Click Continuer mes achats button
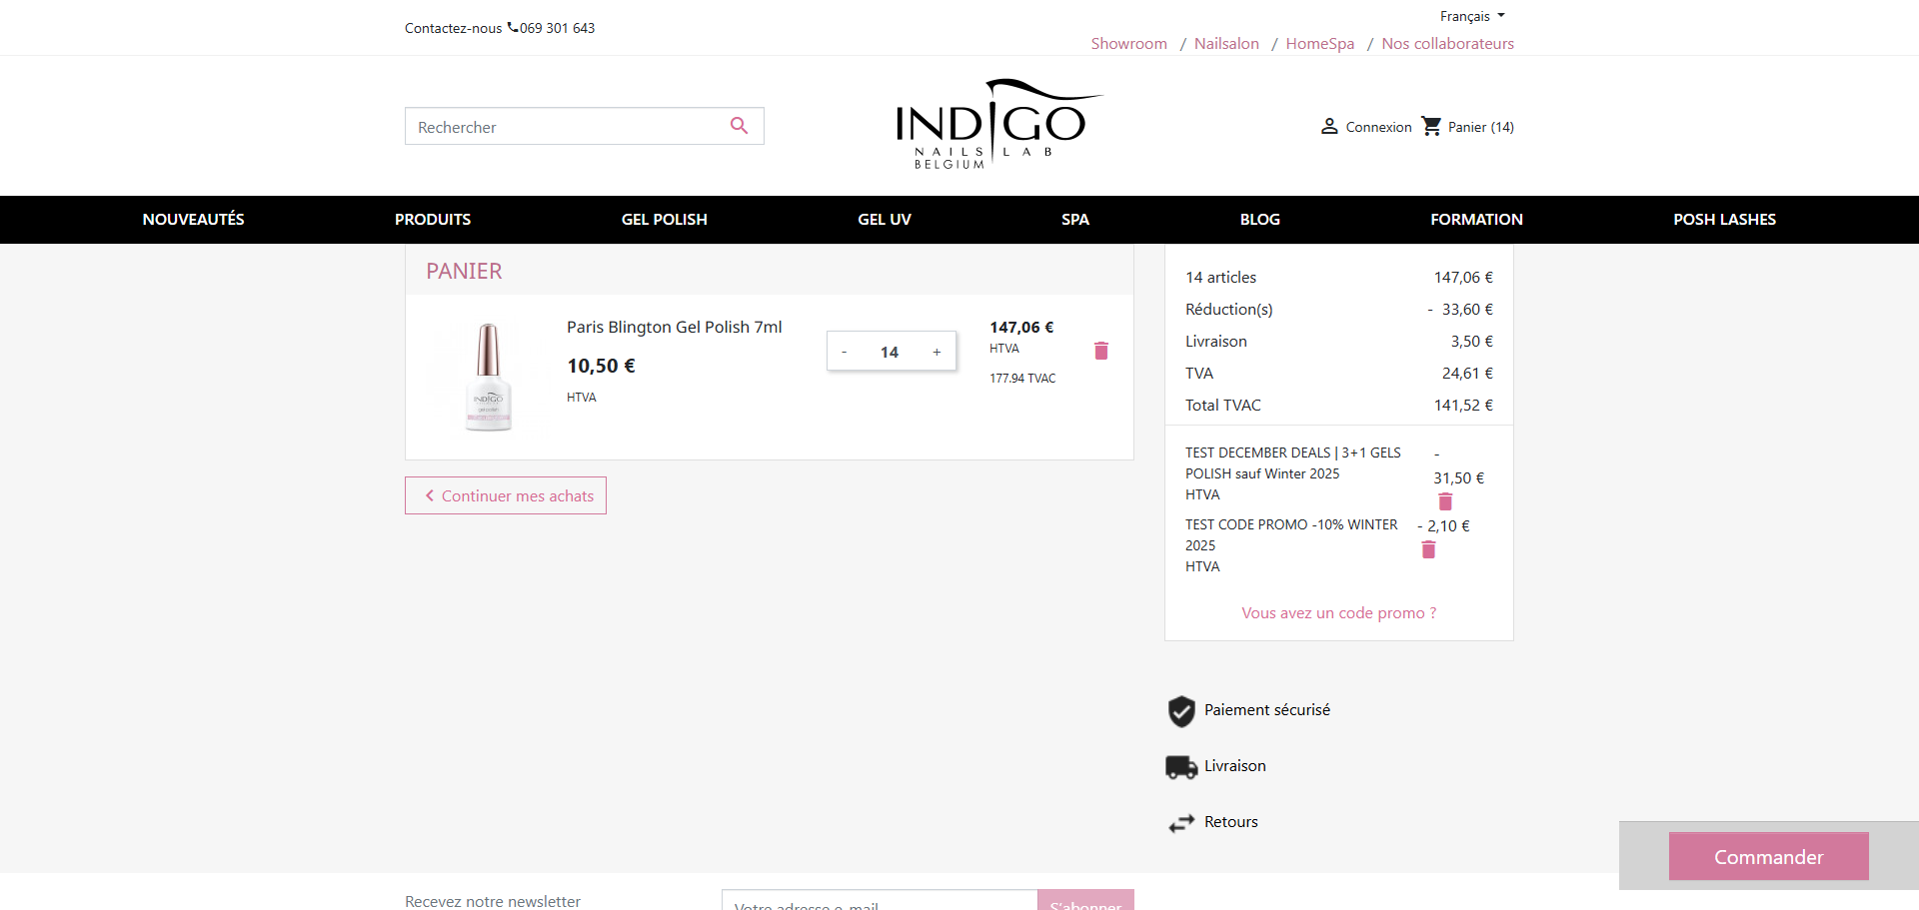Image resolution: width=1919 pixels, height=910 pixels. coord(506,495)
